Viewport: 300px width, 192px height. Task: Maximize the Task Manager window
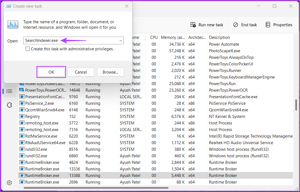pos(274,6)
